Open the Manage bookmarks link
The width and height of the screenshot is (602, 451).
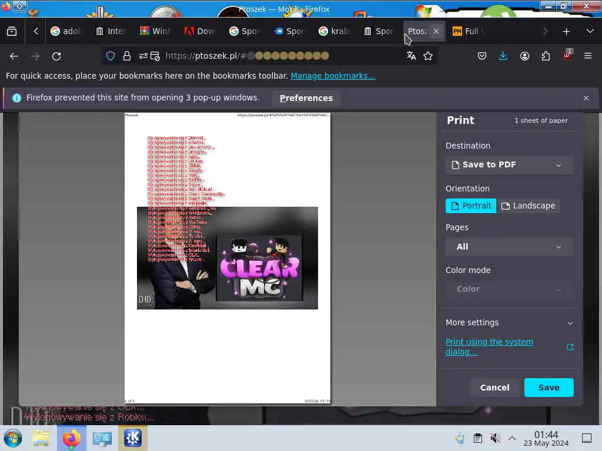333,76
